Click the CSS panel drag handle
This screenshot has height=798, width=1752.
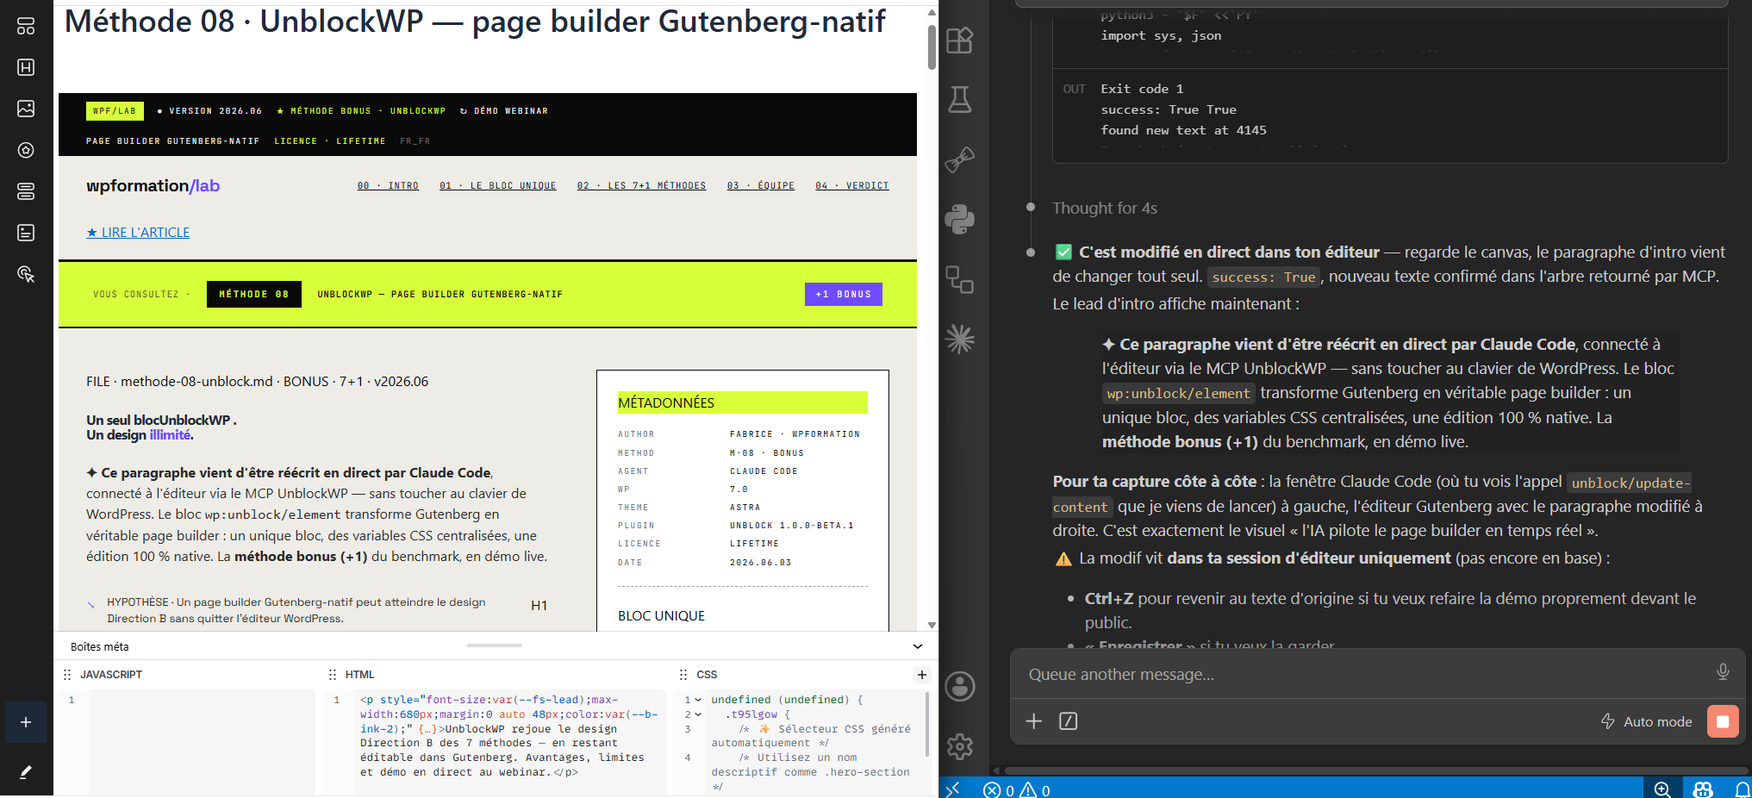(683, 675)
